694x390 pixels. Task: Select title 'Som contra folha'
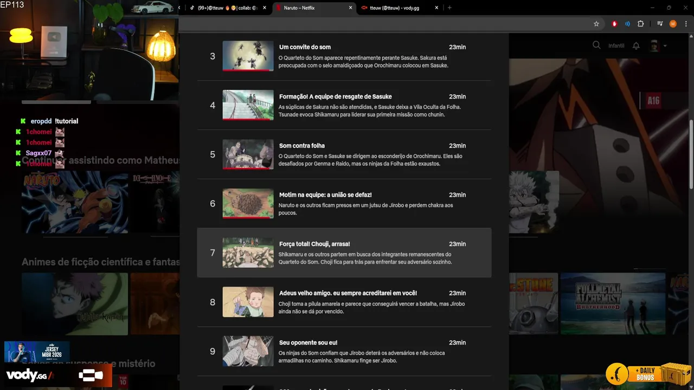tap(302, 146)
